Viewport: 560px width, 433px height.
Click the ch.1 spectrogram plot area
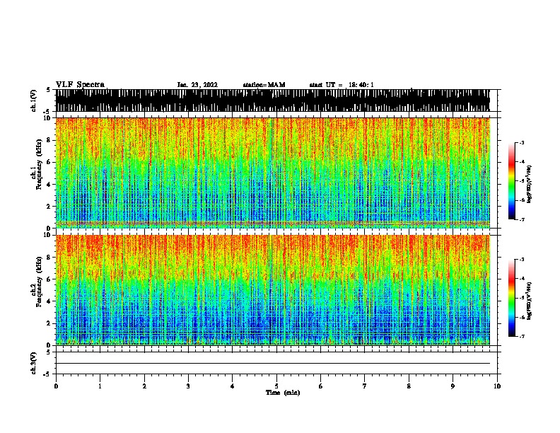click(x=272, y=173)
